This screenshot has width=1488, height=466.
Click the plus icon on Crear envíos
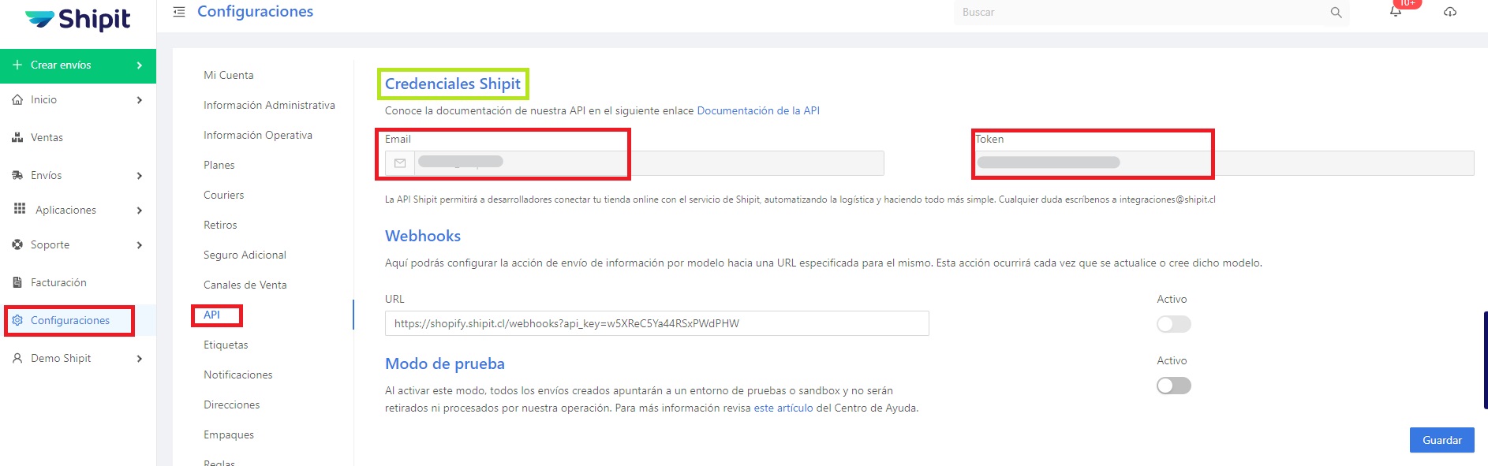point(17,65)
